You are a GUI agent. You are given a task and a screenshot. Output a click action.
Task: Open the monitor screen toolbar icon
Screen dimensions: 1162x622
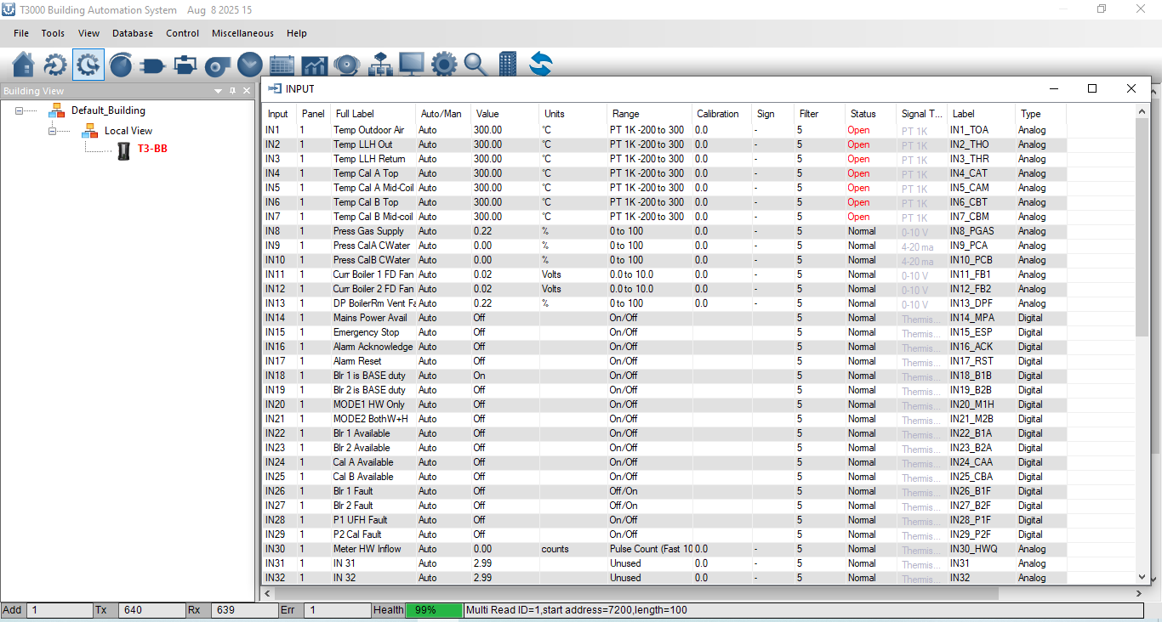411,65
